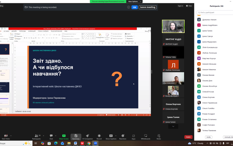Show hidden system tray icons chevron
The image size is (233, 146).
click(207, 143)
